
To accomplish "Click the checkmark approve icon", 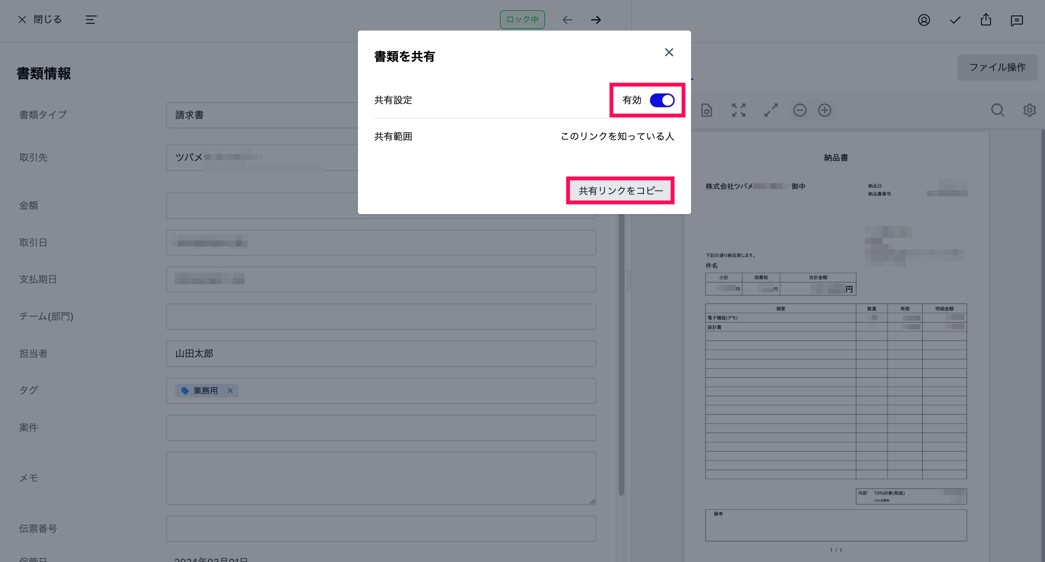I will coord(955,20).
